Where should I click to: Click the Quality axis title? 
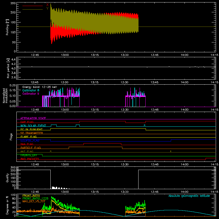point(7,178)
